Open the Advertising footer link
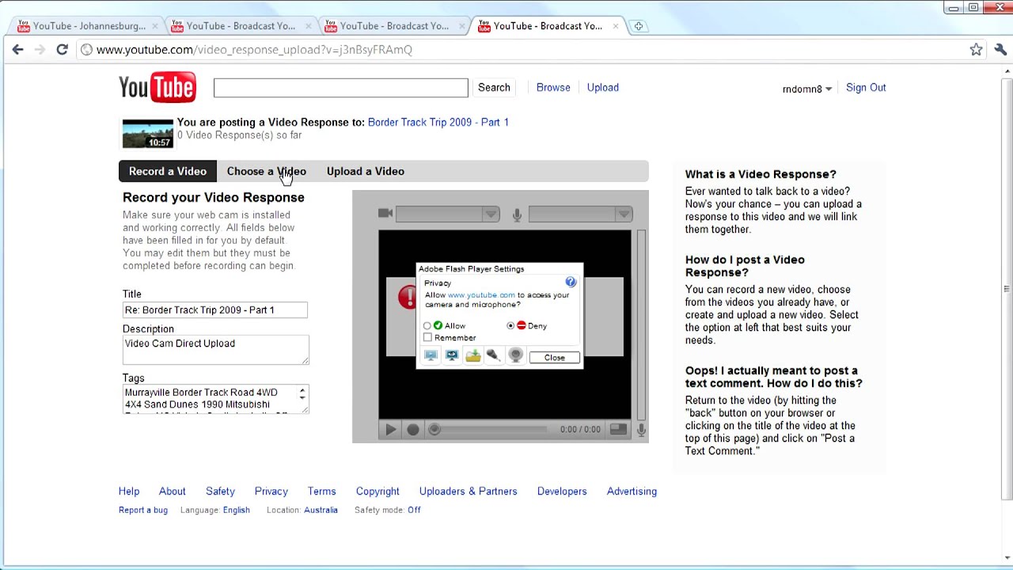Viewport: 1013px width, 570px height. [632, 491]
